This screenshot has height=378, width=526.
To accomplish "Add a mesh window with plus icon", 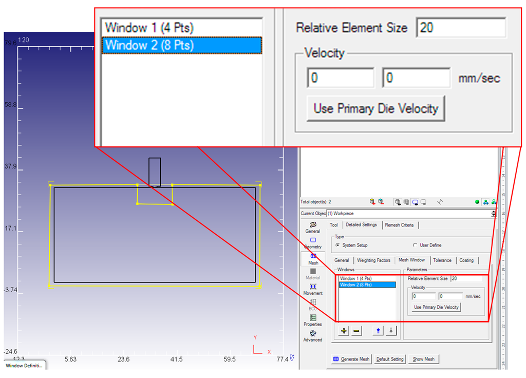I will [x=344, y=331].
